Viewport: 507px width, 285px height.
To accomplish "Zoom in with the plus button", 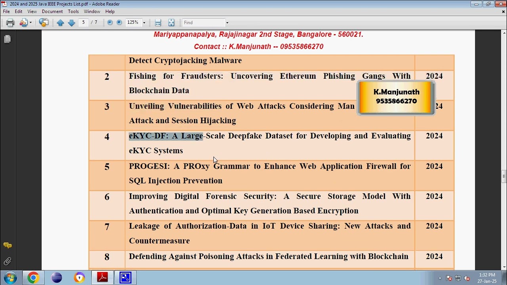I will (119, 23).
